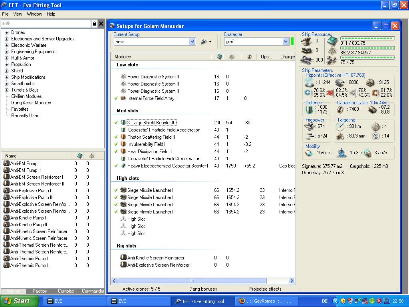Toggle the Heavy Electrochemical Capacitor Booster I checkmark
The height and width of the screenshot is (307, 409).
116,166
